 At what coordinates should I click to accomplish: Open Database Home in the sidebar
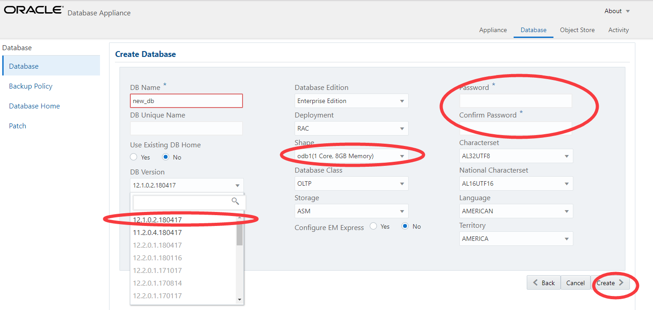tap(34, 106)
